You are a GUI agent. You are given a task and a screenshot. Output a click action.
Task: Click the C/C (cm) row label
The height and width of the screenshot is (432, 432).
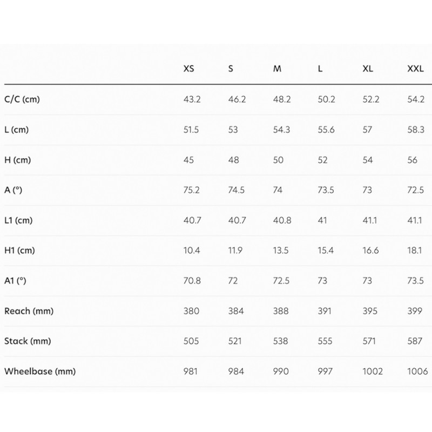point(22,100)
